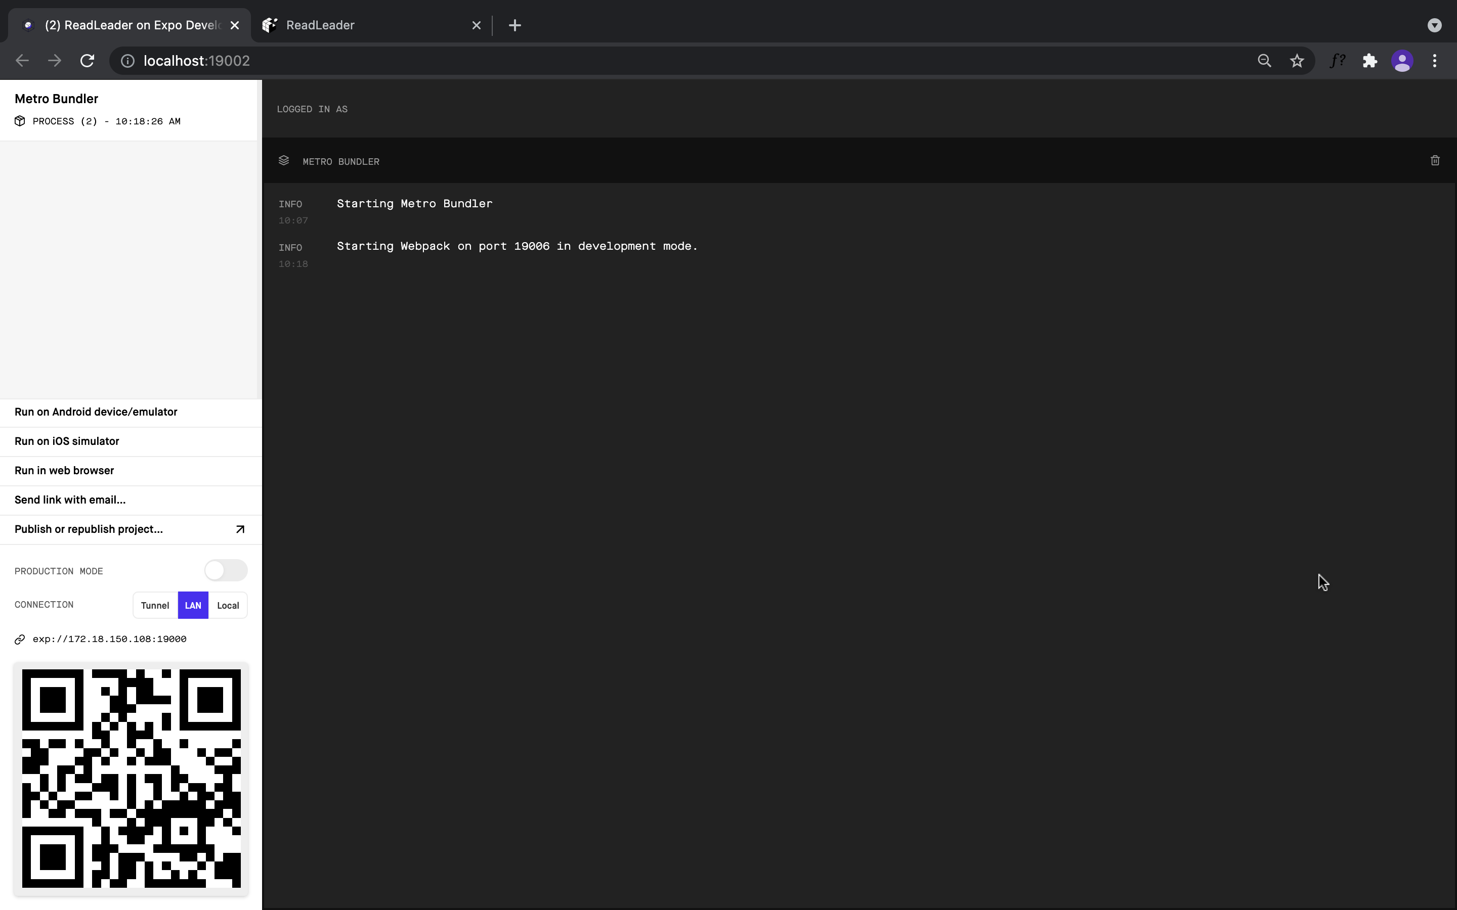Image resolution: width=1457 pixels, height=910 pixels.
Task: Open the Chrome three-dot menu
Action: click(1435, 61)
